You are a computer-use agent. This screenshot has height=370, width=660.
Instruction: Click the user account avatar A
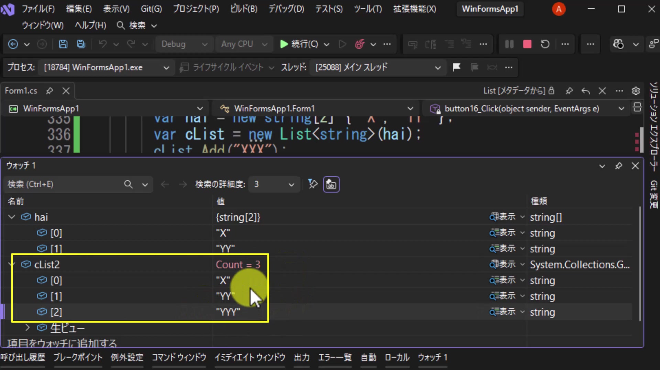click(x=559, y=9)
